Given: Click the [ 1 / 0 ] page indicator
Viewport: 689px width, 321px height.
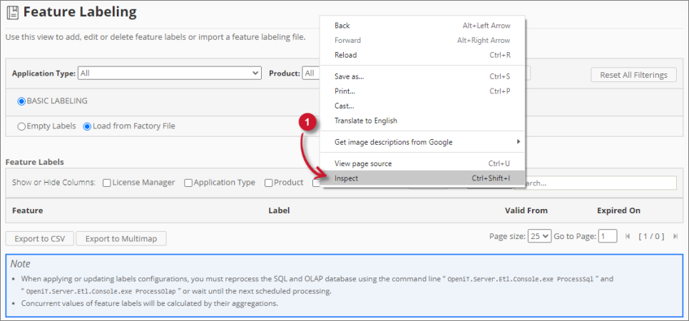Looking at the screenshot, I should point(651,237).
